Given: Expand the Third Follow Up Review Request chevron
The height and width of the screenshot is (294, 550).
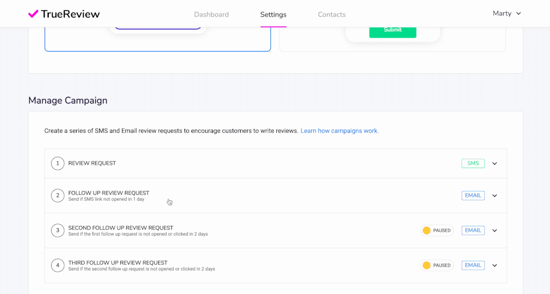Looking at the screenshot, I should click(x=495, y=265).
